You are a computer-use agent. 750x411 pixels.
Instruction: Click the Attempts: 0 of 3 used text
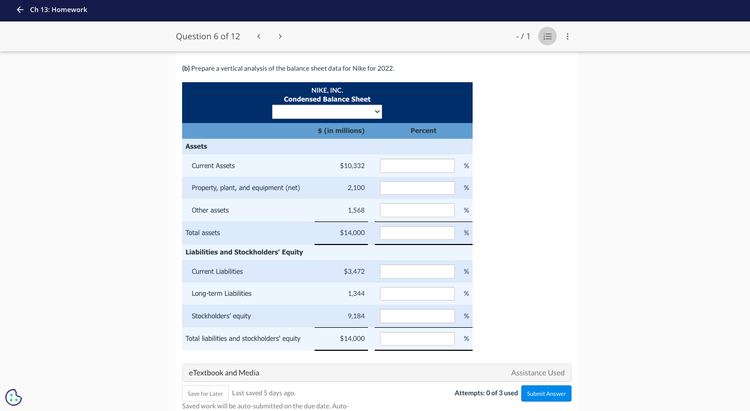[486, 393]
